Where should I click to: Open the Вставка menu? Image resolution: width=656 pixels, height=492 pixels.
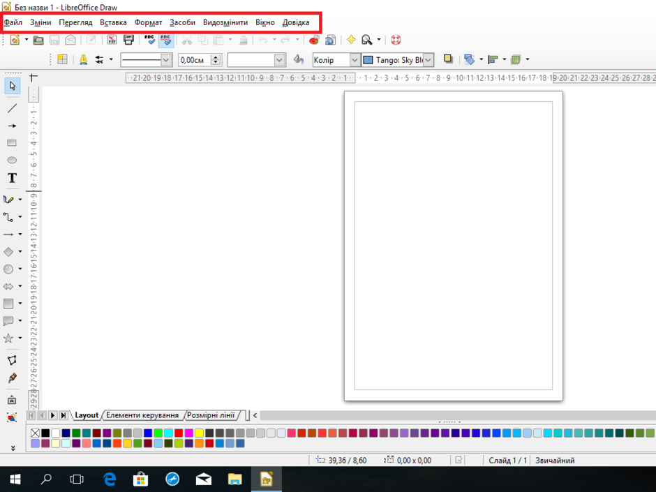click(x=113, y=22)
